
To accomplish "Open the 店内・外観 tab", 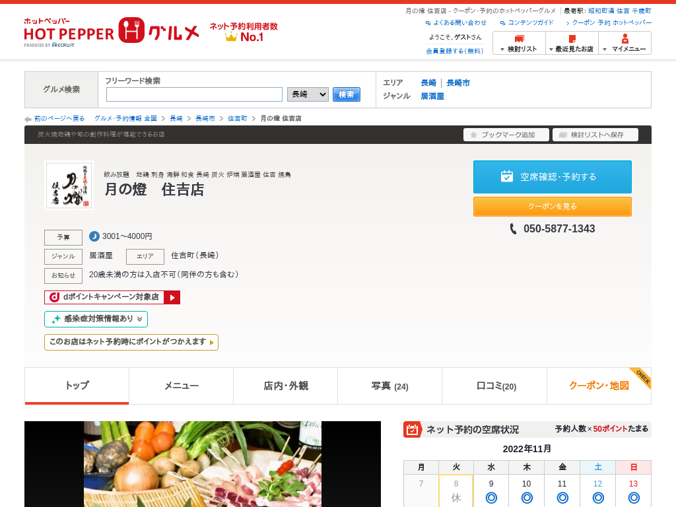I will (285, 386).
